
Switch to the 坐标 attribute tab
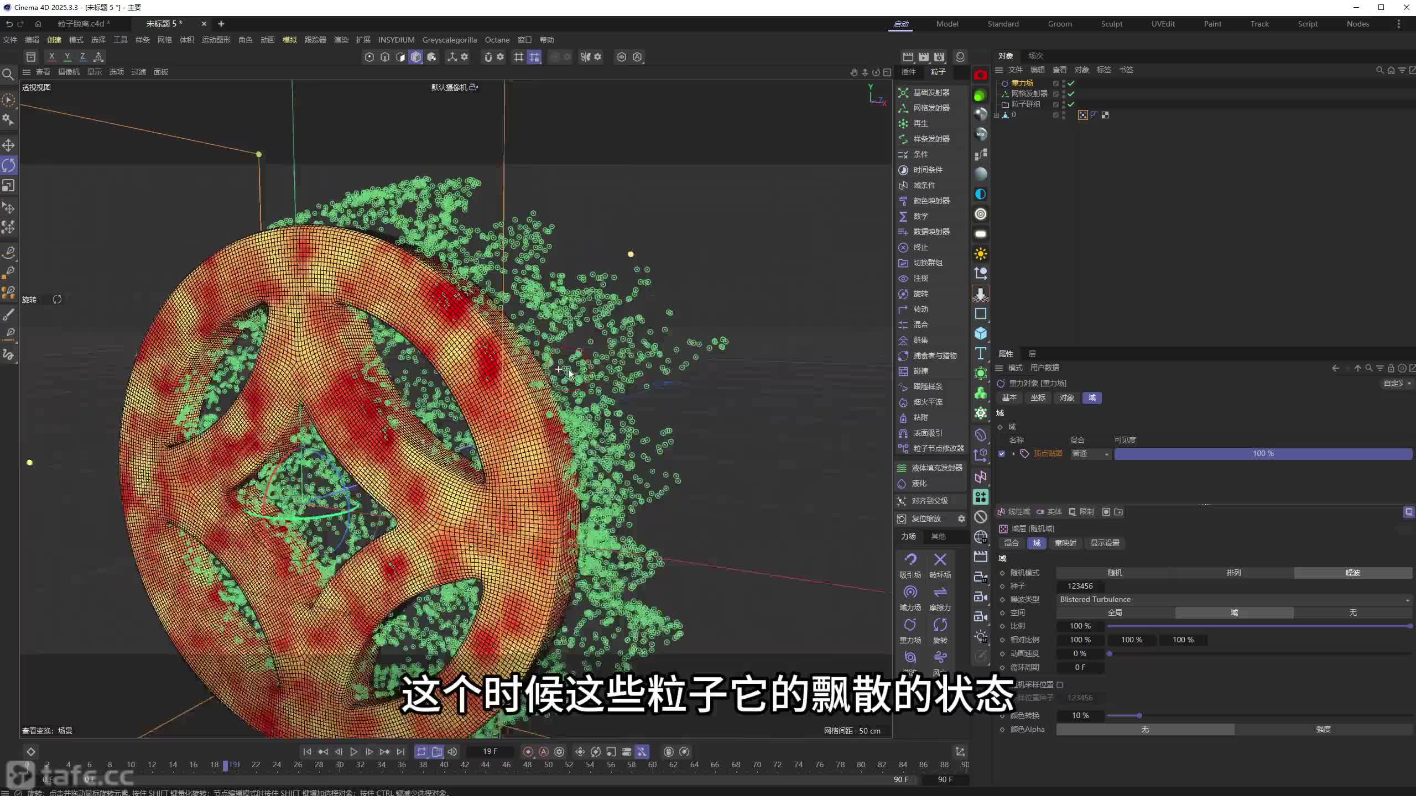1038,397
